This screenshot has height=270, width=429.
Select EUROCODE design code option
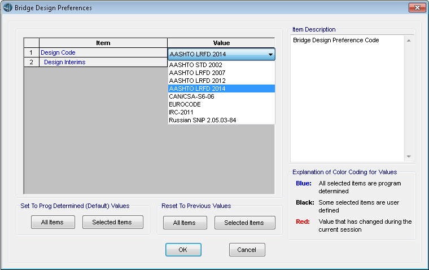click(221, 104)
